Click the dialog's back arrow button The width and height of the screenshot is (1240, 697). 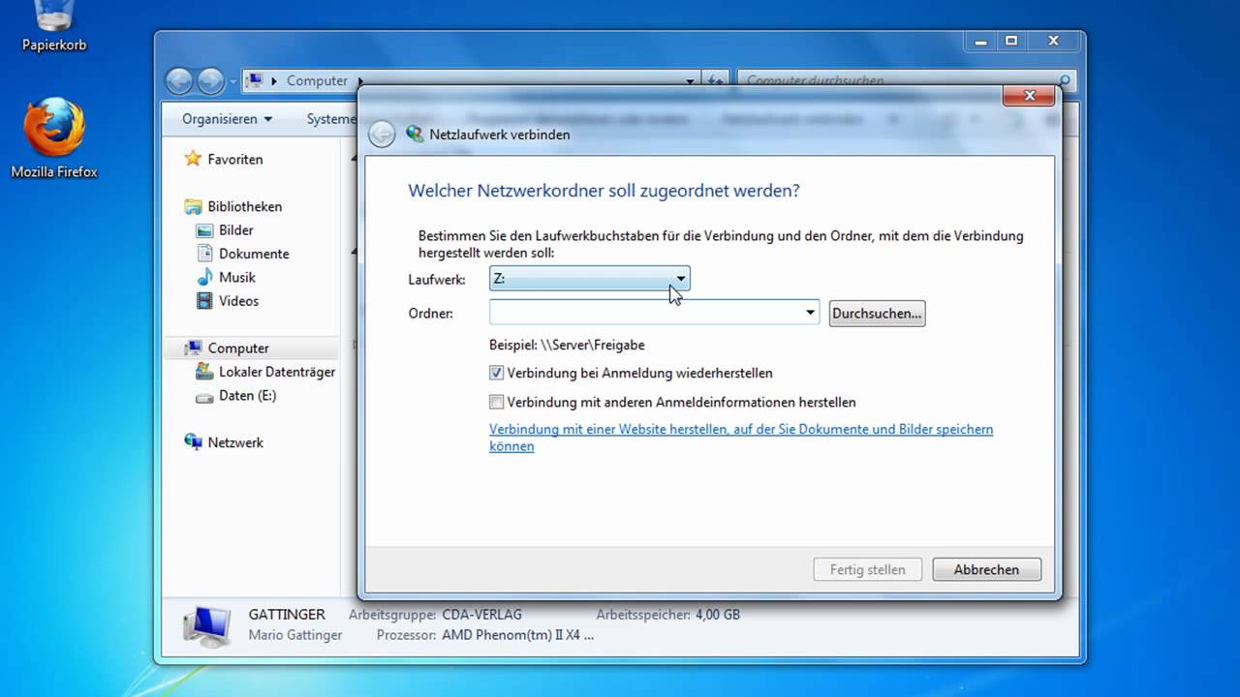pos(382,135)
